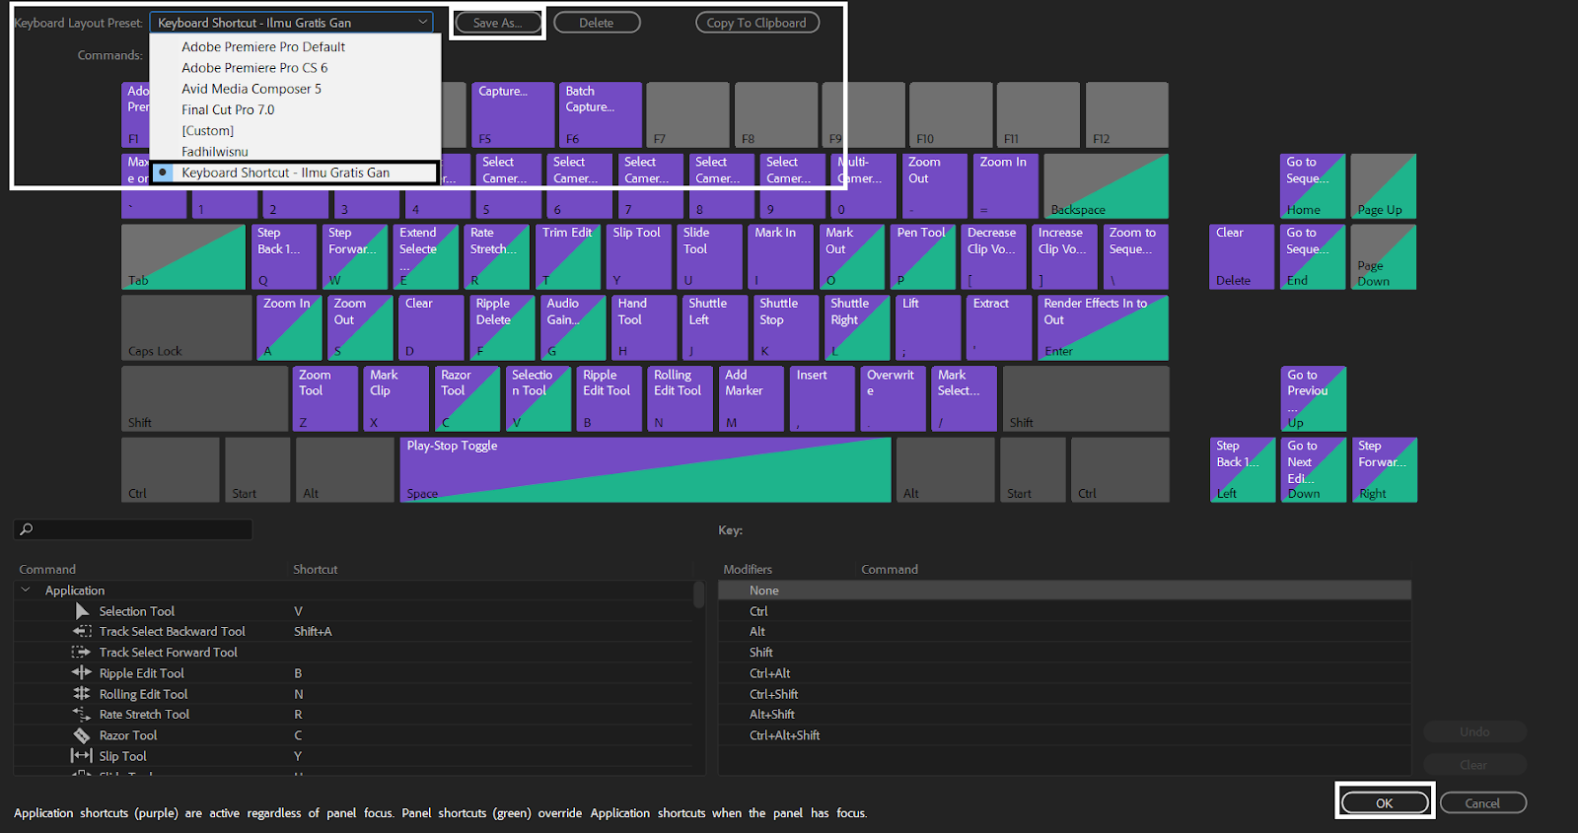Choose the [Custom] preset entry
This screenshot has height=833, width=1578.
point(208,131)
